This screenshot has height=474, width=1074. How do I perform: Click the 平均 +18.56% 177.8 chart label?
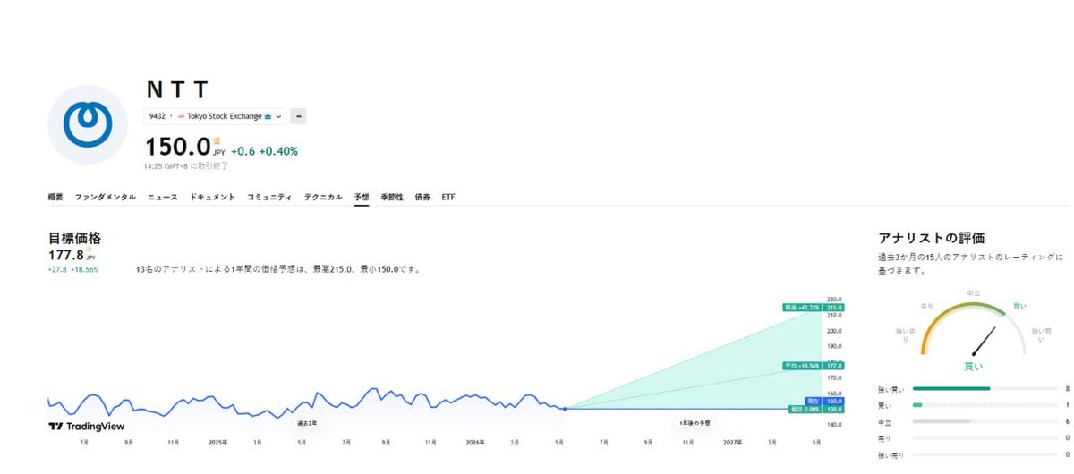tap(813, 365)
